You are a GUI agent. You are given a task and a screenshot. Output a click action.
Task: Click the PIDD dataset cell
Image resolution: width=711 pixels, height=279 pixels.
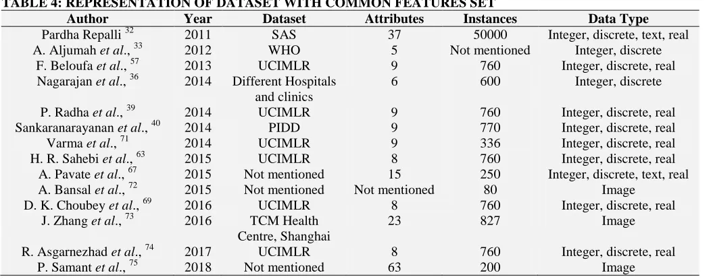(x=284, y=128)
